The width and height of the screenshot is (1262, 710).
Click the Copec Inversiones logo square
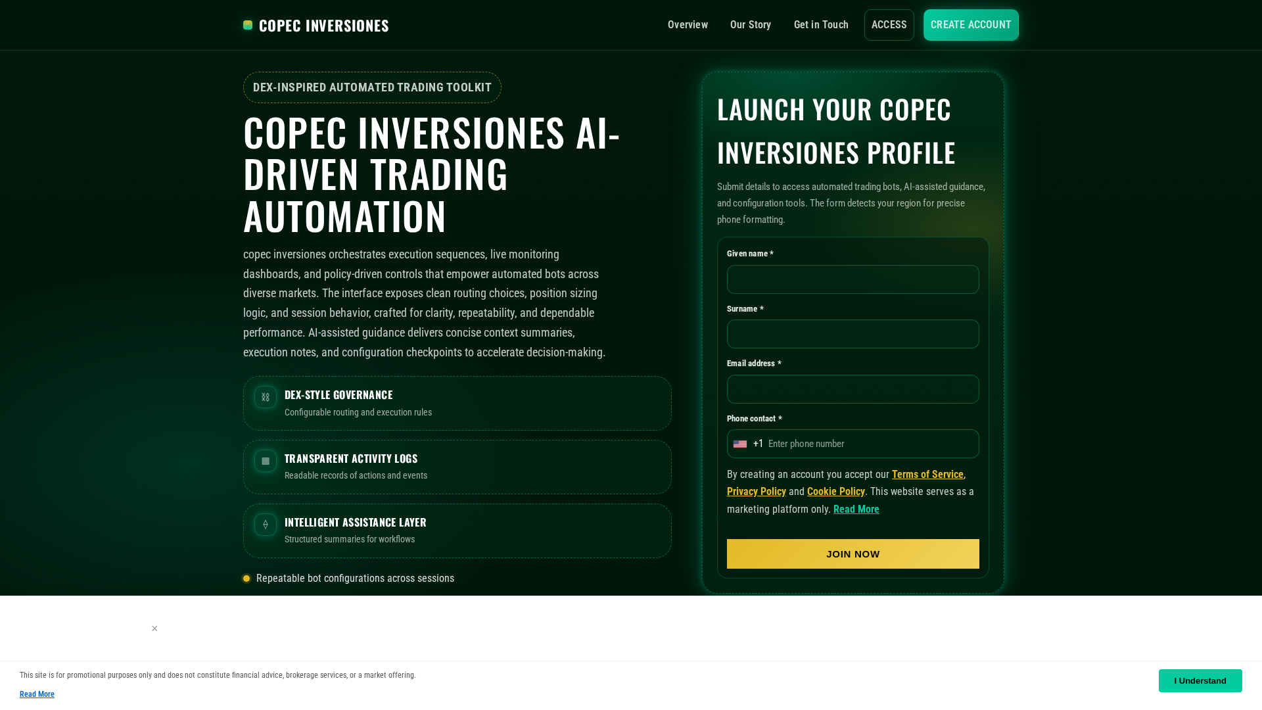tap(248, 25)
